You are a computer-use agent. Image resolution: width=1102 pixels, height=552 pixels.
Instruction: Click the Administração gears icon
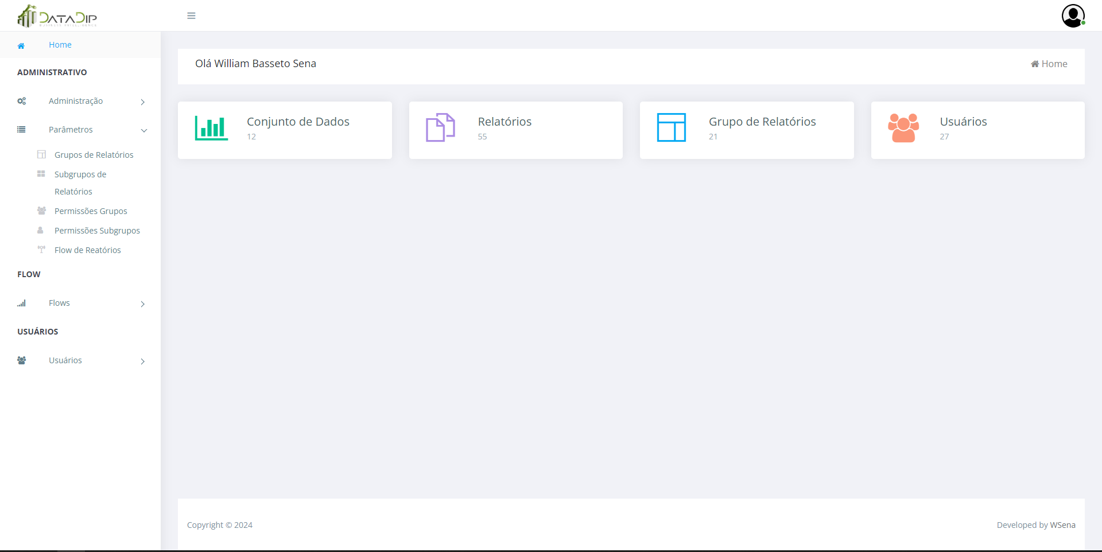point(21,101)
